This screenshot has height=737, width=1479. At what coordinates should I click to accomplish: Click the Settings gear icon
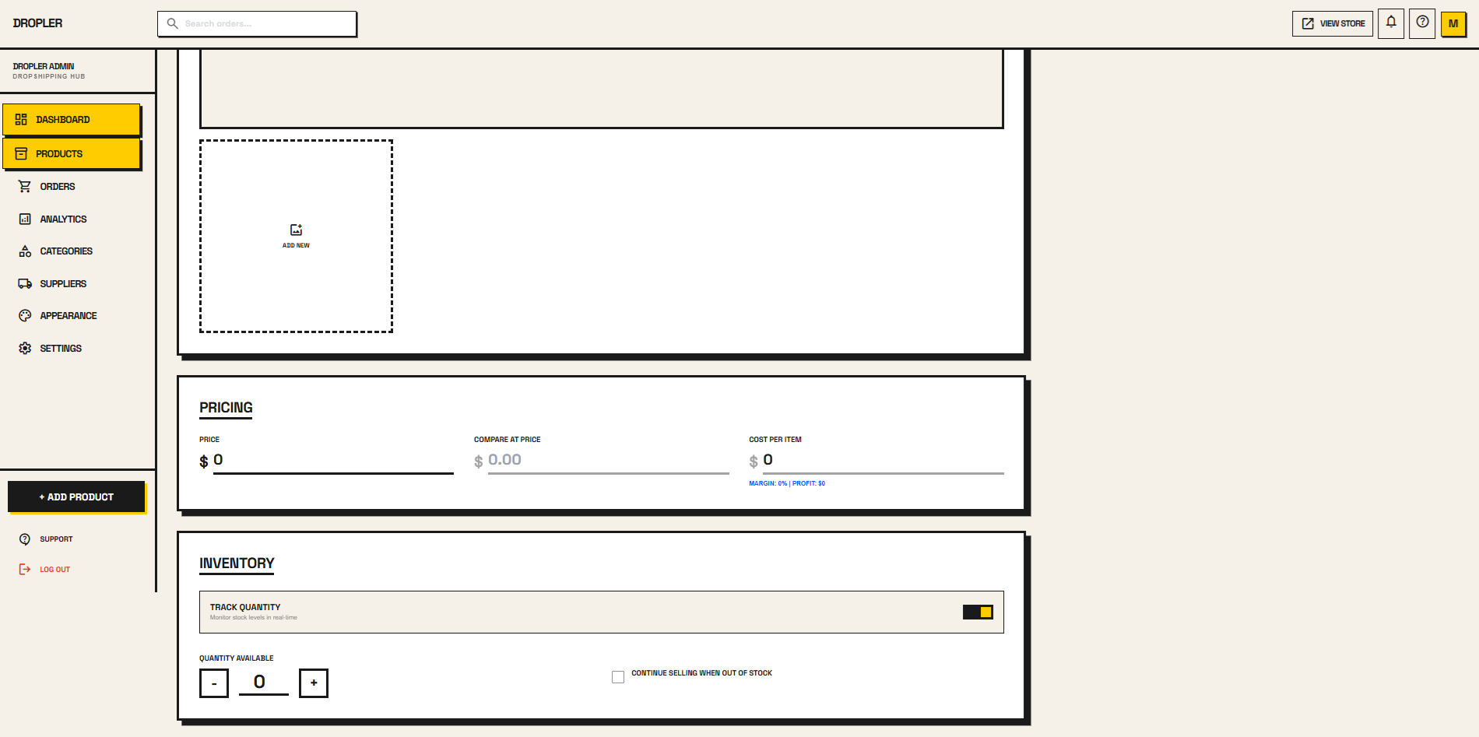pos(25,349)
